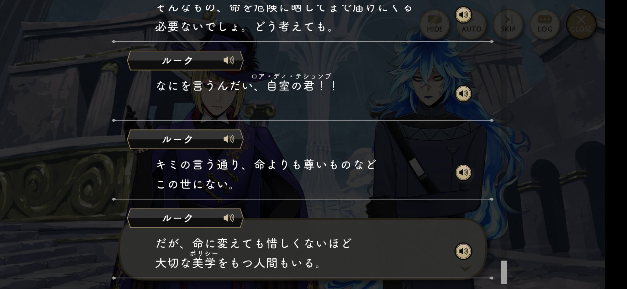This screenshot has width=627, height=289.
Task: Tap the down chevron to advance dialogue
Action: 465,269
